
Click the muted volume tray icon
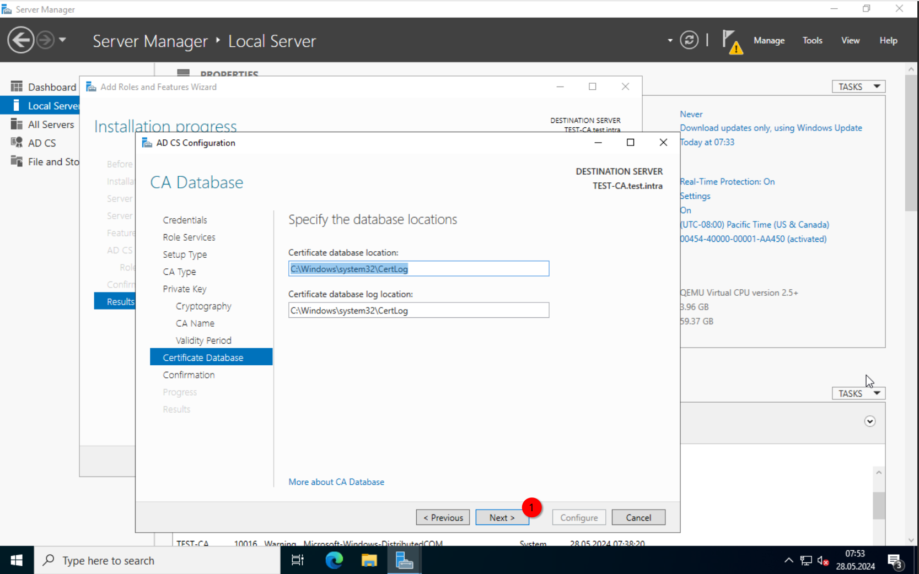point(823,561)
